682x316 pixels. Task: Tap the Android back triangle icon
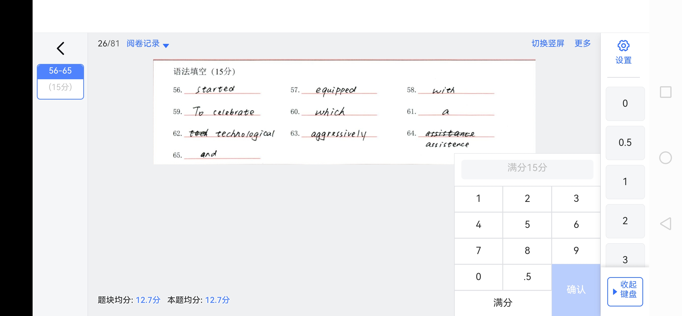click(x=666, y=224)
